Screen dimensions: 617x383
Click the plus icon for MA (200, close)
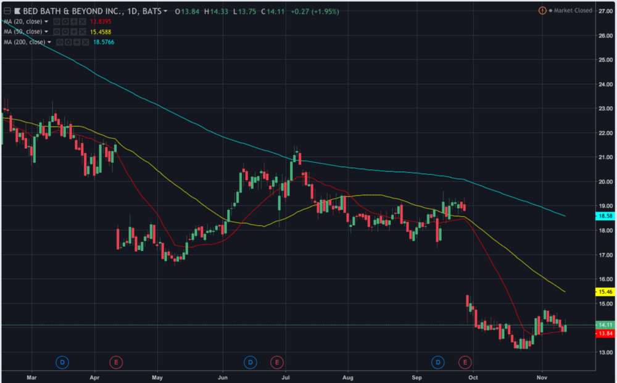pos(76,42)
